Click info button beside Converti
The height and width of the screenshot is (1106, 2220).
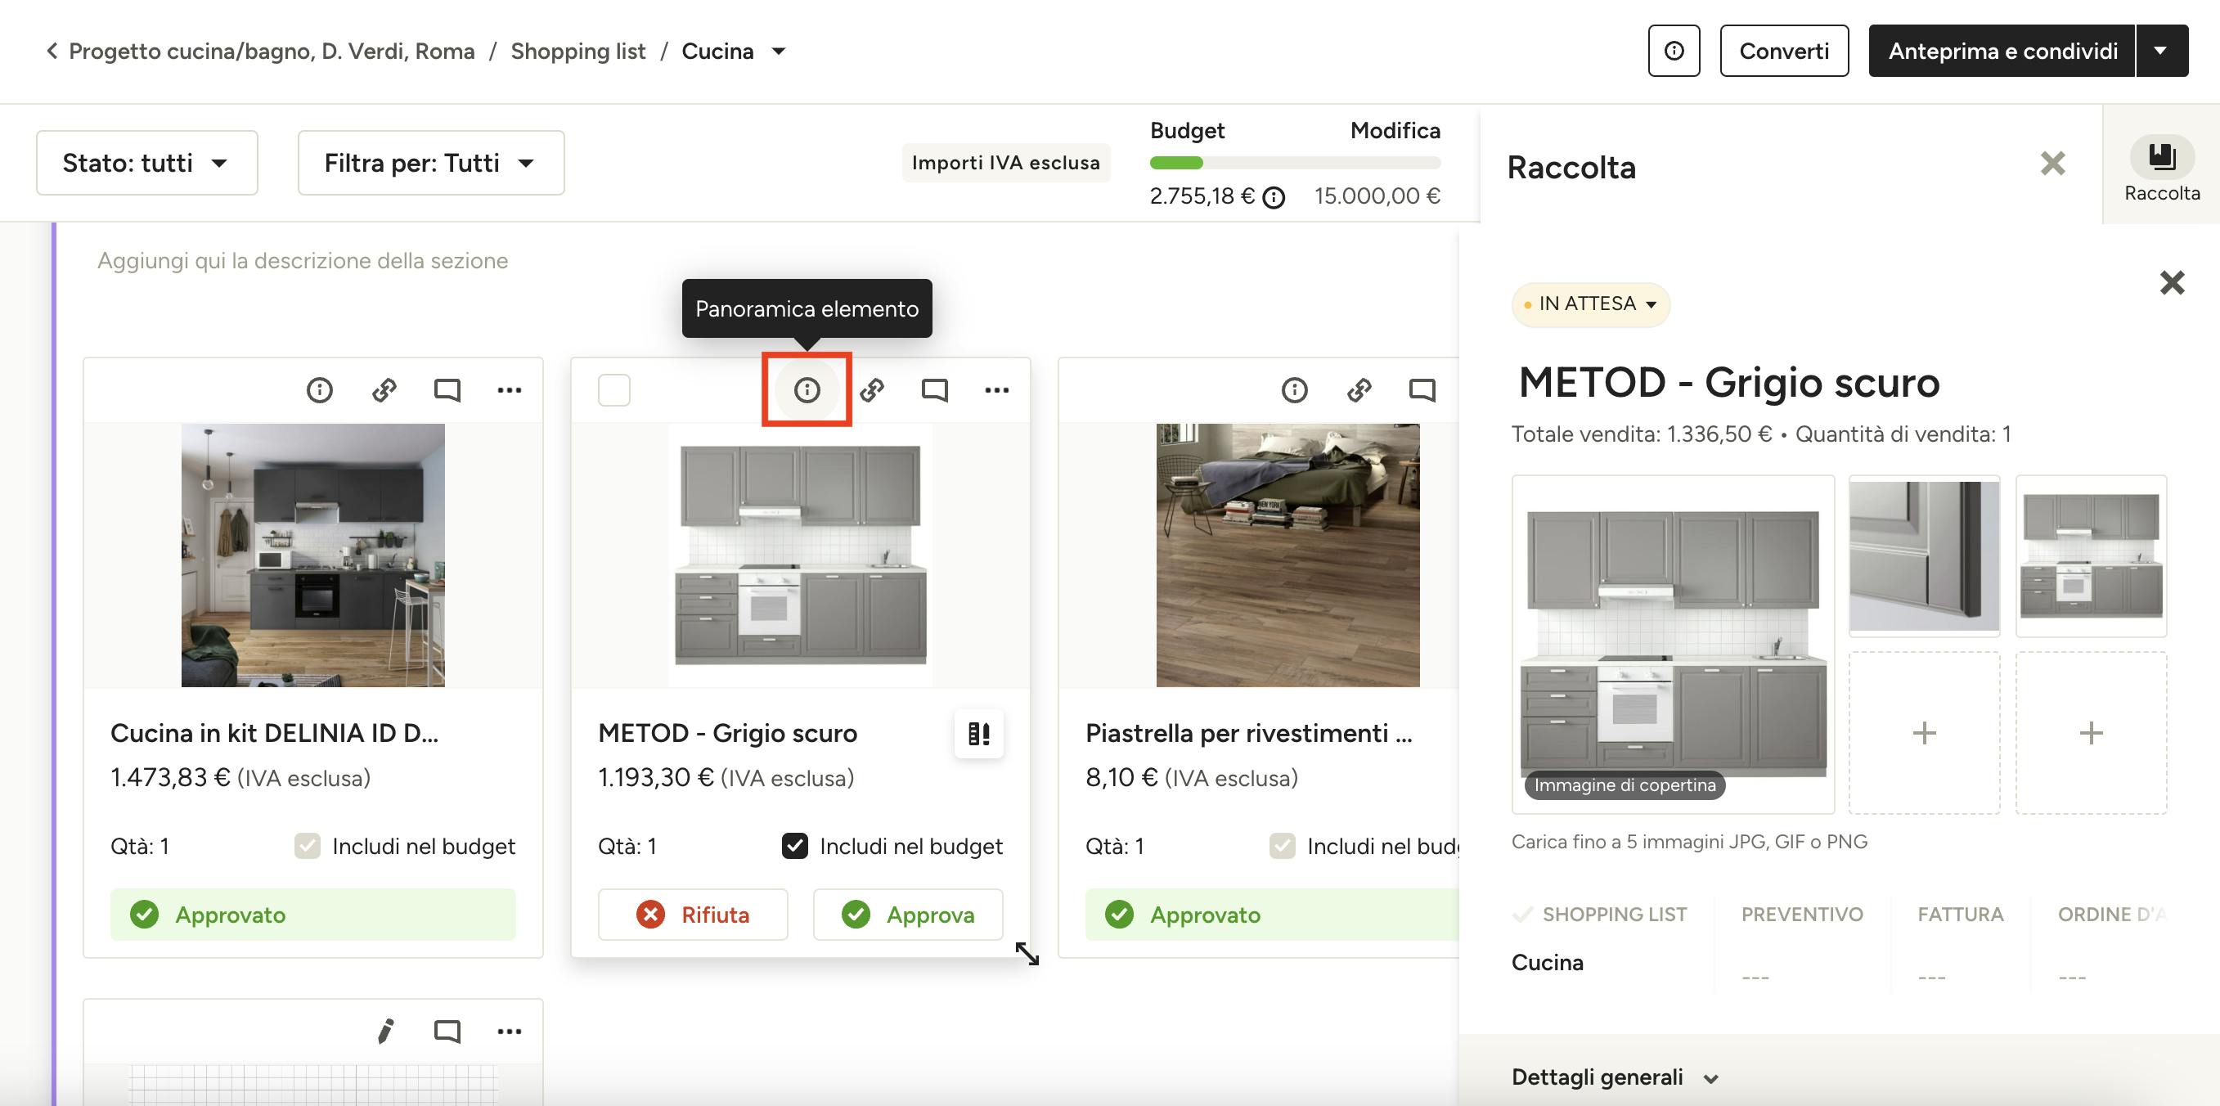[x=1674, y=51]
